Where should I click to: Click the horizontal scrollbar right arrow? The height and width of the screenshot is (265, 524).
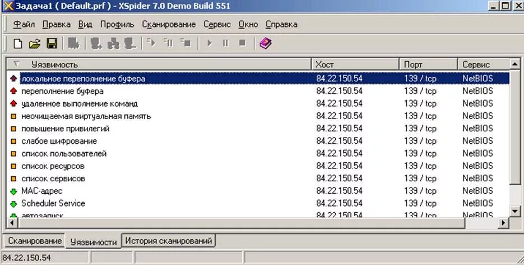click(x=504, y=223)
